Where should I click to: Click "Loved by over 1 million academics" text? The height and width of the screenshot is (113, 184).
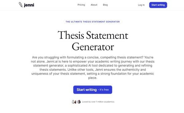(x=98, y=102)
